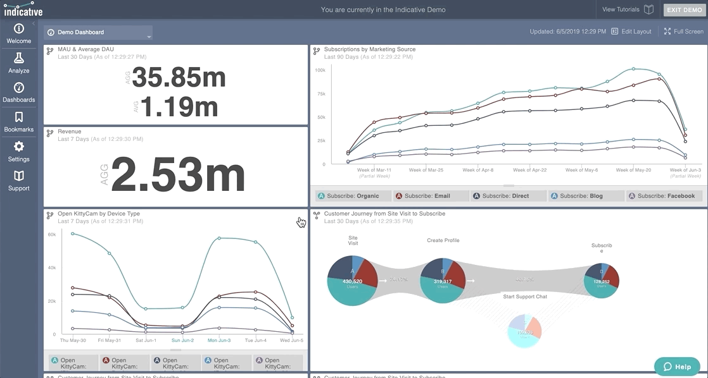Click MAU & Average DAU widget icon

[50, 52]
